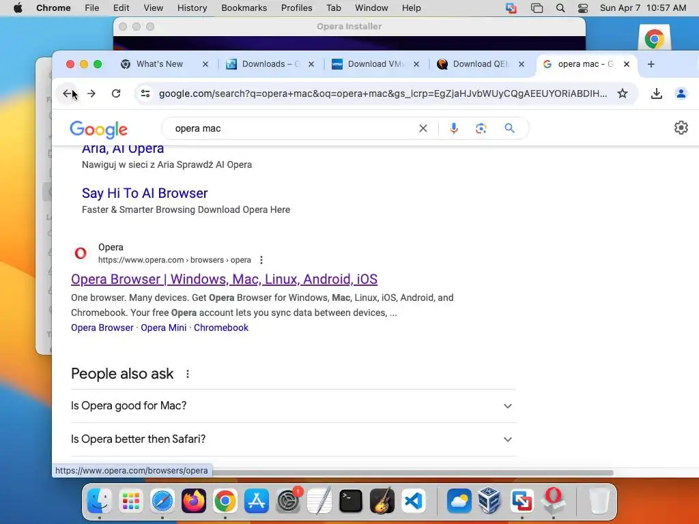Start voice search with the microphone icon

(x=453, y=128)
